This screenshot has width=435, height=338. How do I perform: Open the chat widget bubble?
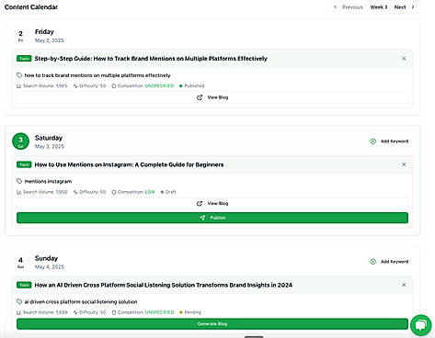421,325
